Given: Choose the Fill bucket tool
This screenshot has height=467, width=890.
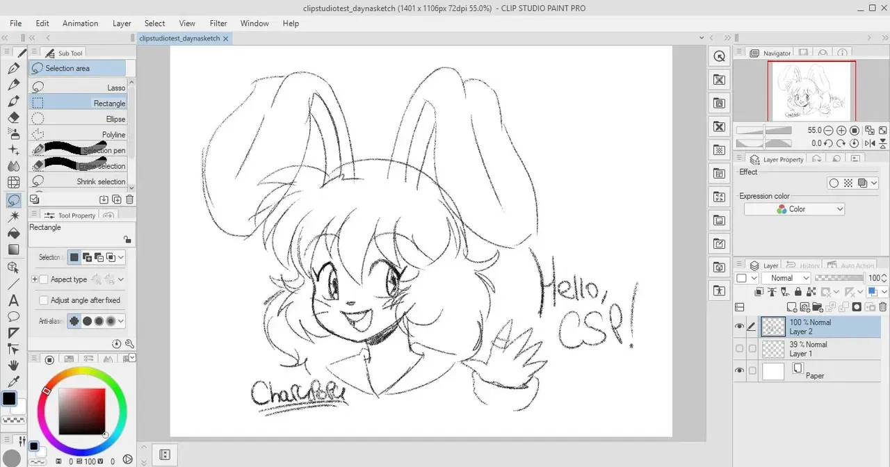Looking at the screenshot, I should click(x=13, y=233).
